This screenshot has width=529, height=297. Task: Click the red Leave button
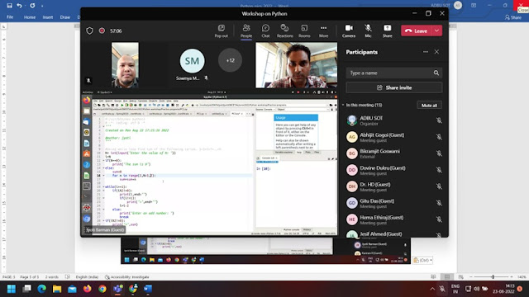tap(416, 31)
